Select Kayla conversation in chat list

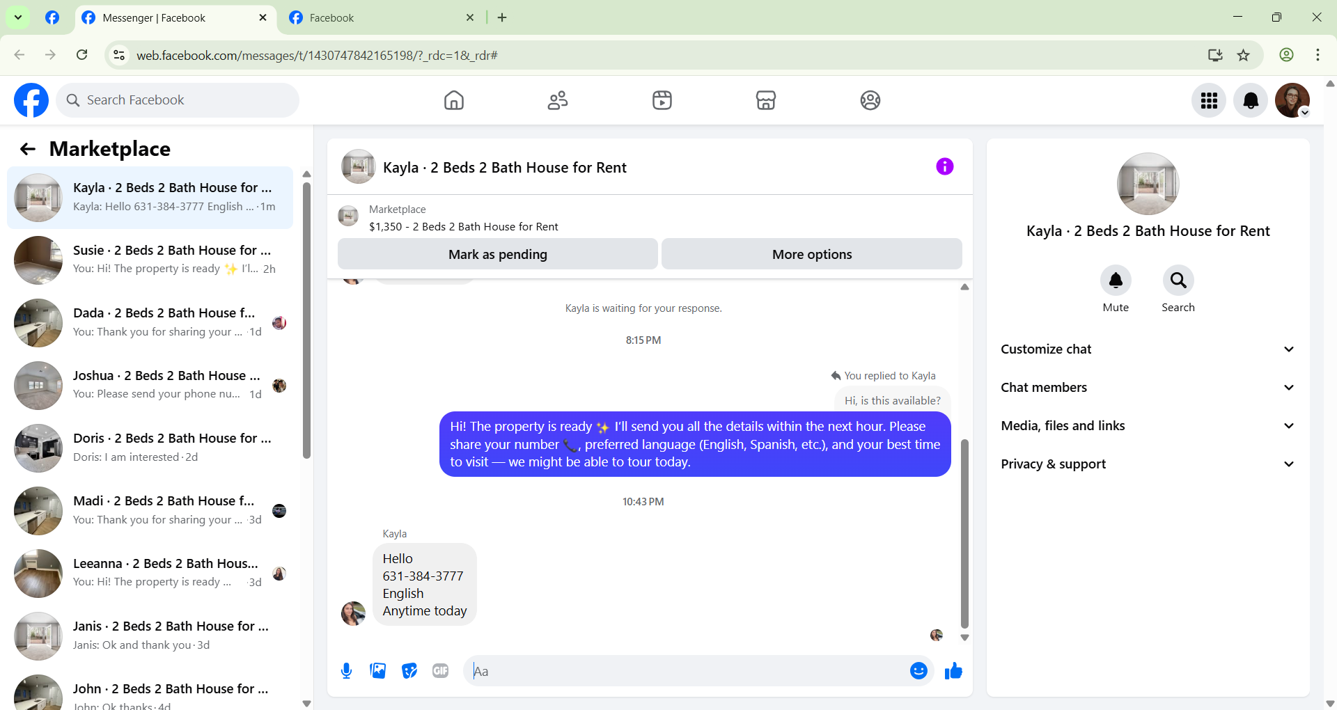(150, 198)
